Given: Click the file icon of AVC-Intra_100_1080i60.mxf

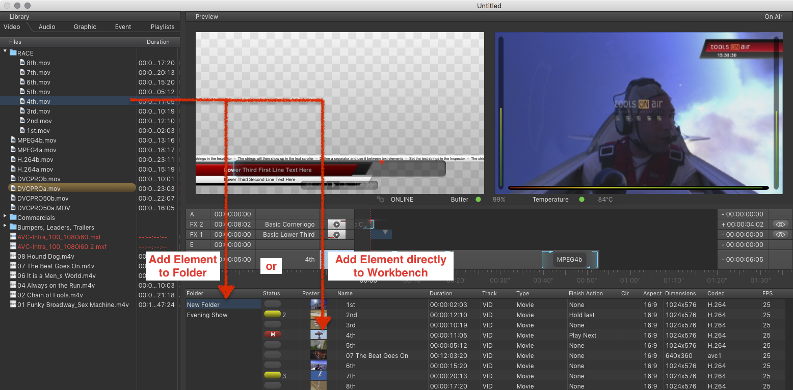Looking at the screenshot, I should (x=13, y=237).
